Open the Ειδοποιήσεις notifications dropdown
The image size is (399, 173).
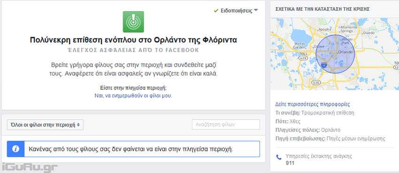pos(236,11)
